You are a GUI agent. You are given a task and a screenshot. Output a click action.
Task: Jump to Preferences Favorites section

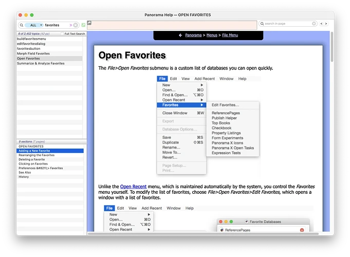point(50,168)
